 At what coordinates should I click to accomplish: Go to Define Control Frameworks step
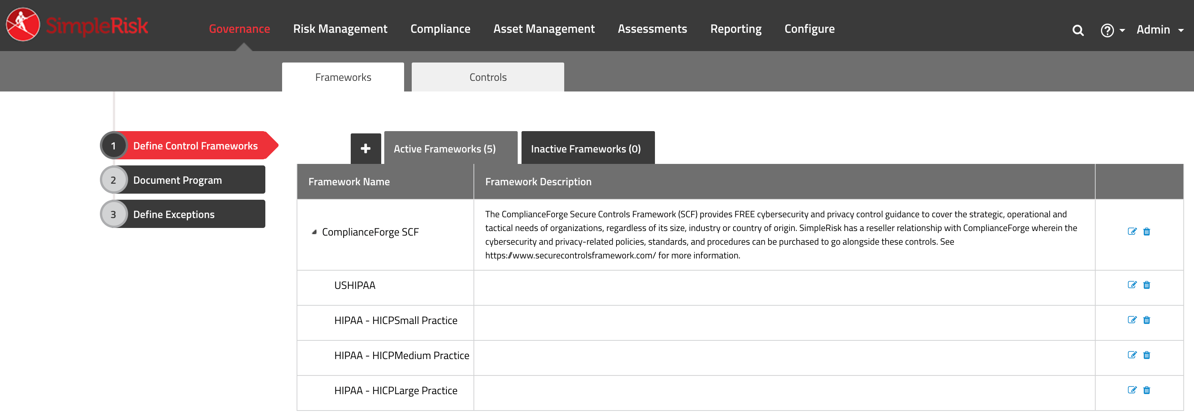[x=189, y=146]
